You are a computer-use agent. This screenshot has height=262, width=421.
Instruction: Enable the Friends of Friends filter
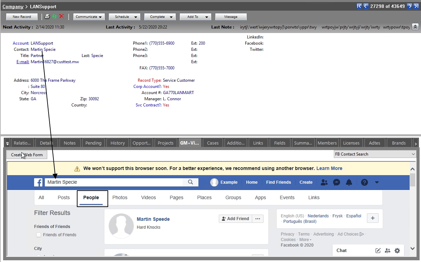click(x=39, y=235)
